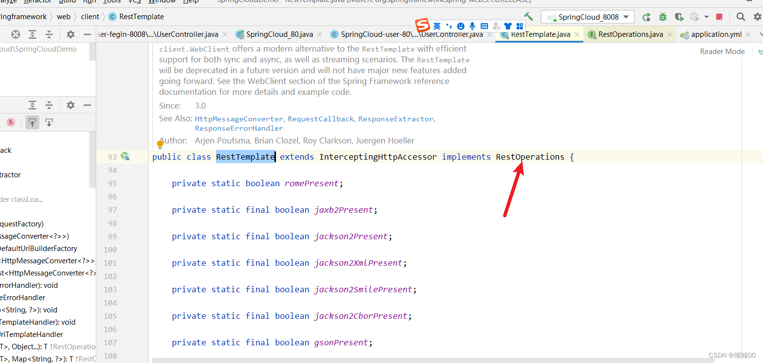Screen dimensions: 763x363
Task: Click the gutter icon on line 93
Action: click(125, 157)
